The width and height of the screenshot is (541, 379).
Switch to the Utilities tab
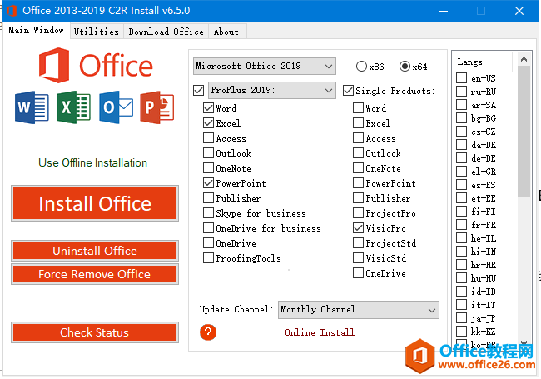pos(96,32)
